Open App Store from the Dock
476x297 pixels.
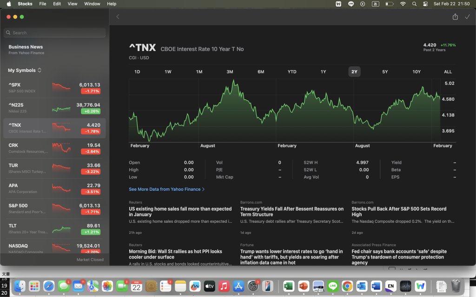coord(238,286)
